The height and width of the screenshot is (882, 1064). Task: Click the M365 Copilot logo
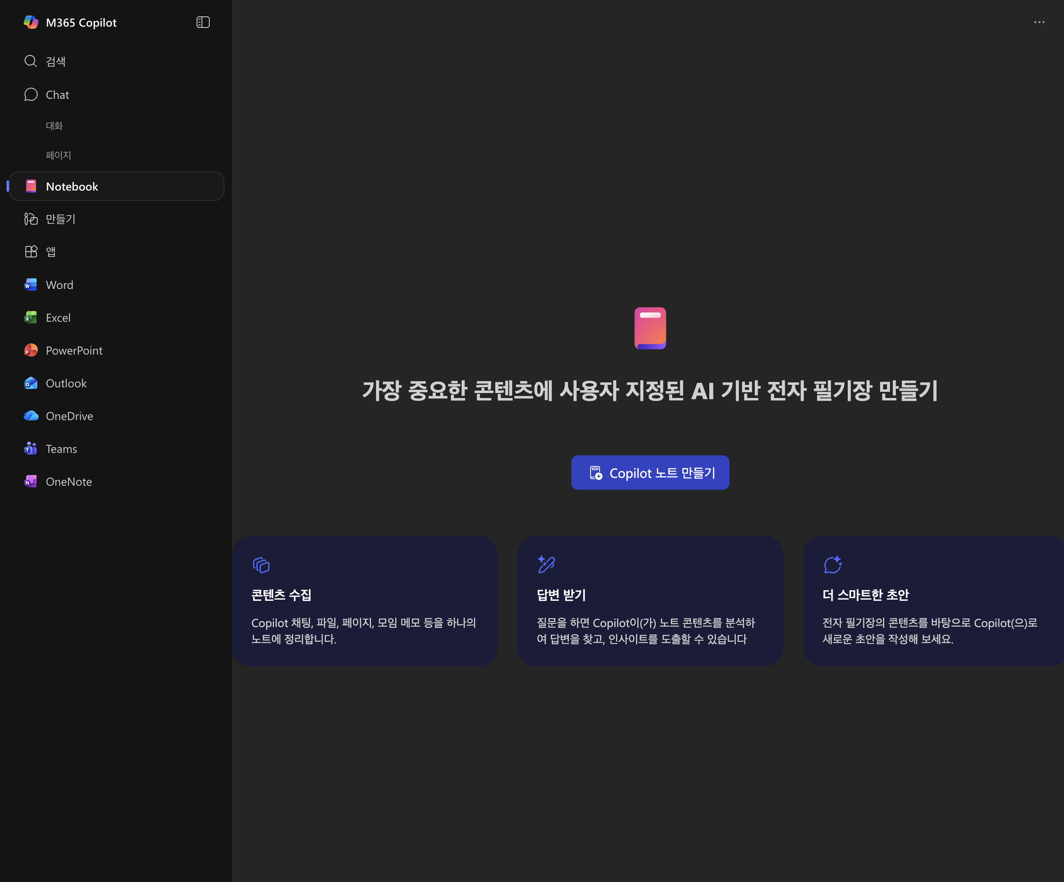31,22
